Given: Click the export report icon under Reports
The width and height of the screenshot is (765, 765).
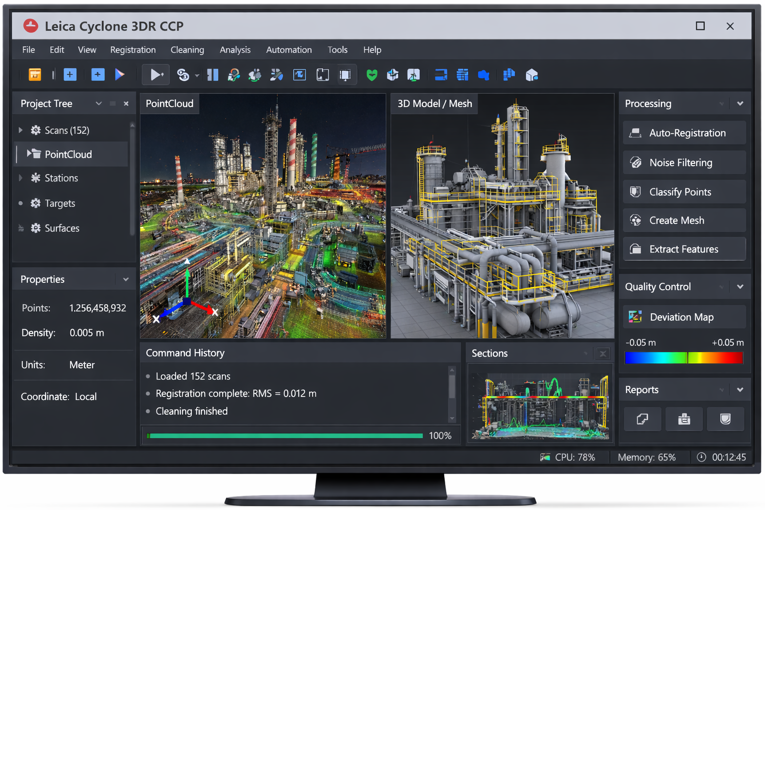Looking at the screenshot, I should point(642,419).
